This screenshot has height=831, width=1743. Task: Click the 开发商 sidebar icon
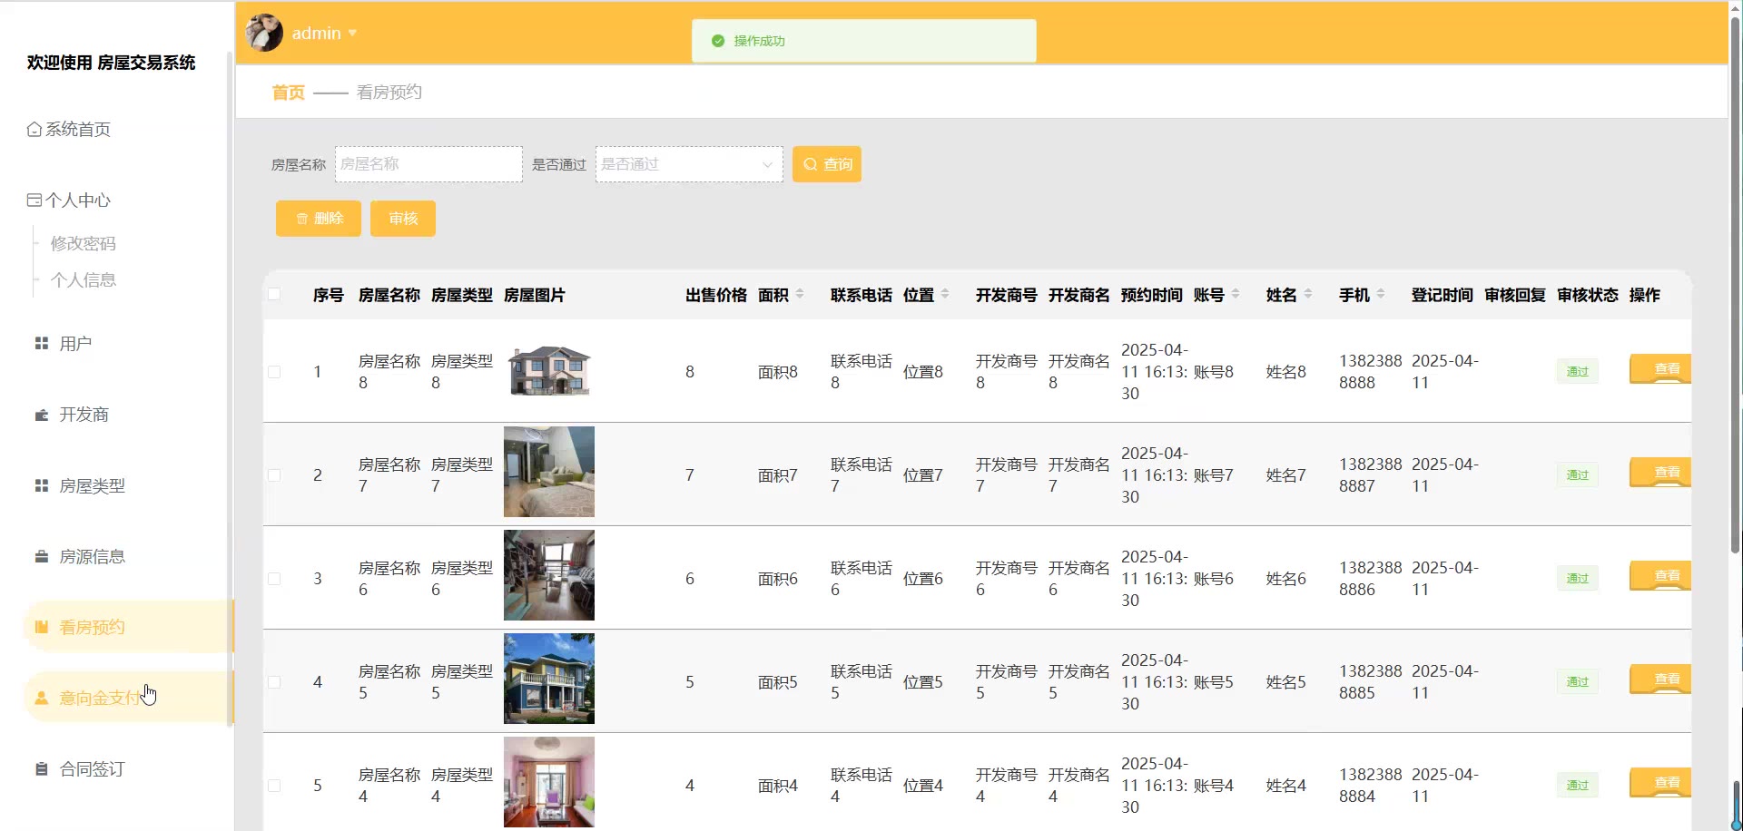click(x=41, y=415)
